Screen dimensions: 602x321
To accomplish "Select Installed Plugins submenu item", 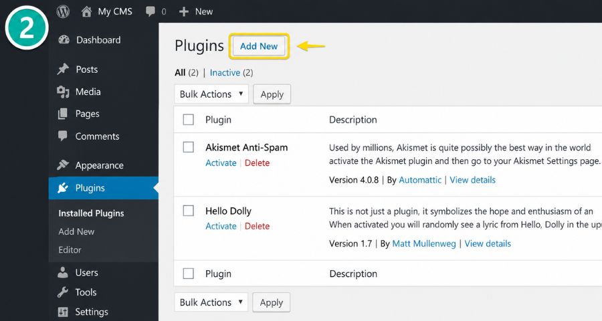I will coord(91,213).
